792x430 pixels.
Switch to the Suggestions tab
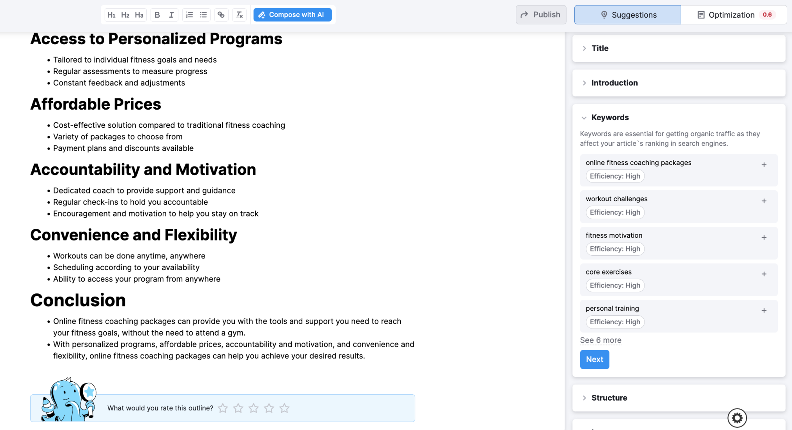(x=628, y=14)
